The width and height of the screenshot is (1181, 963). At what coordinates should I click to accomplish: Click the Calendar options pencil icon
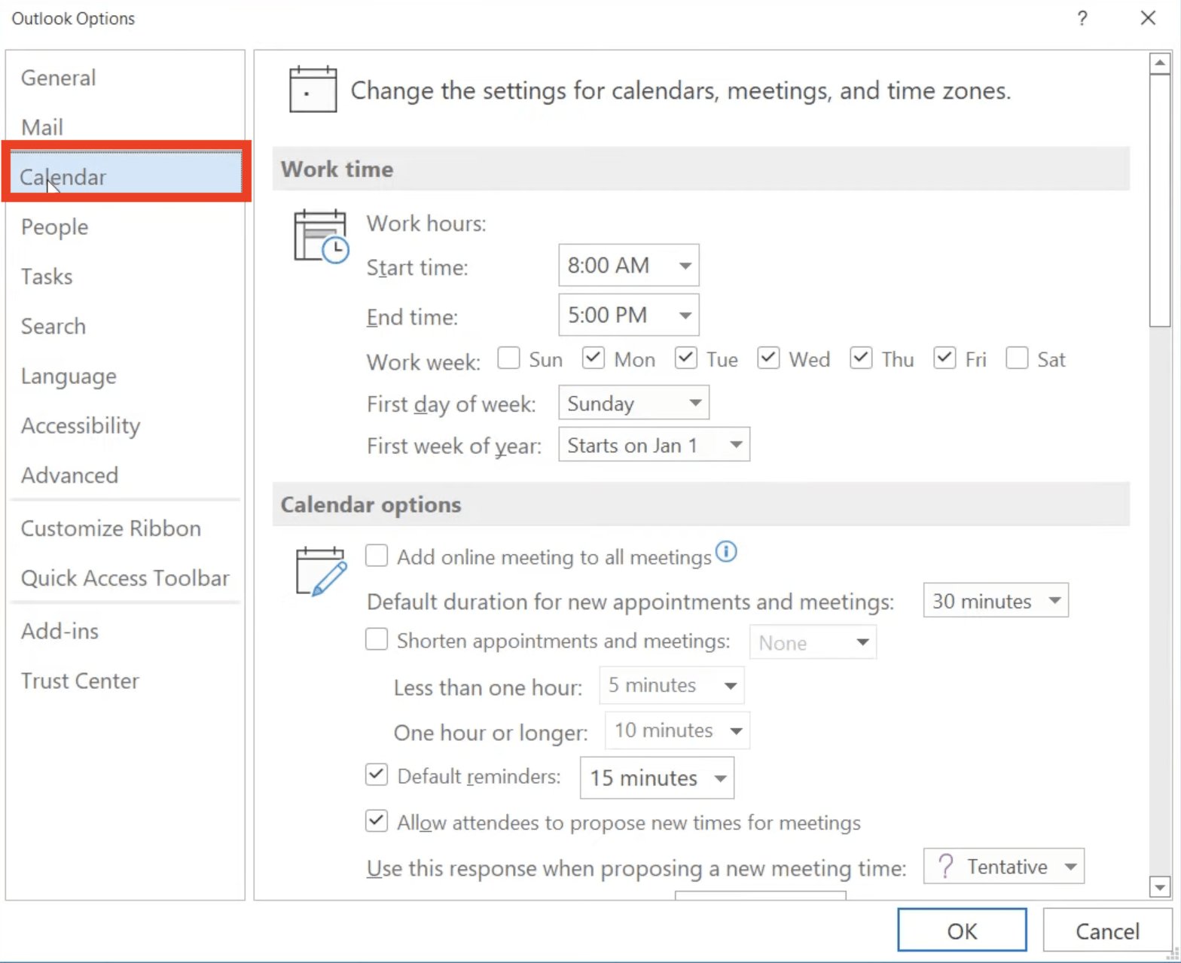coord(322,571)
